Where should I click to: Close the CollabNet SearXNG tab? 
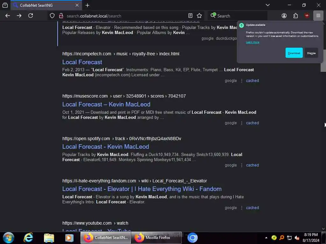[77, 5]
